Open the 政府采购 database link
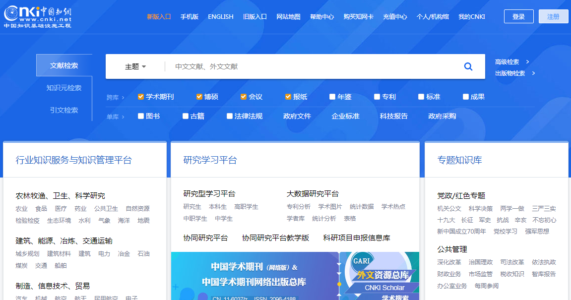 [x=442, y=116]
